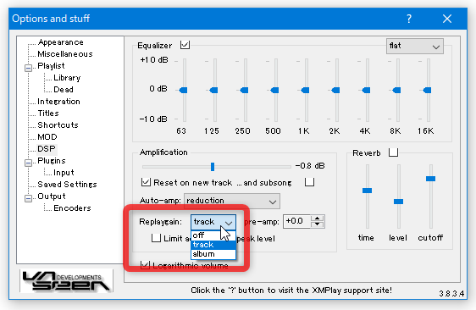
Task: Click the Replaygain combo box showing track
Action: (213, 222)
